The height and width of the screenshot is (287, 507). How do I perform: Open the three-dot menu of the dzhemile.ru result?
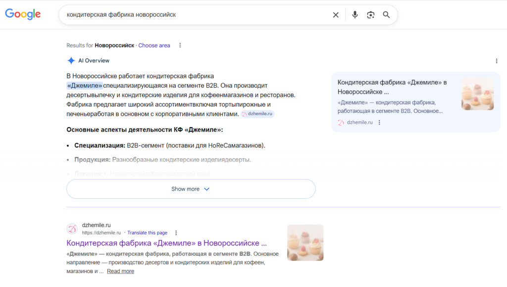point(176,233)
